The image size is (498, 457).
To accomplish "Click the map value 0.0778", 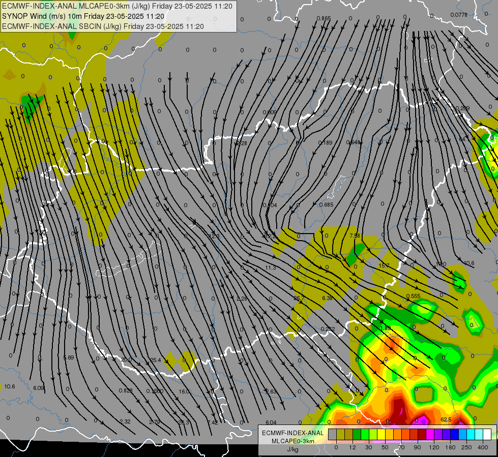I will pyautogui.click(x=459, y=15).
